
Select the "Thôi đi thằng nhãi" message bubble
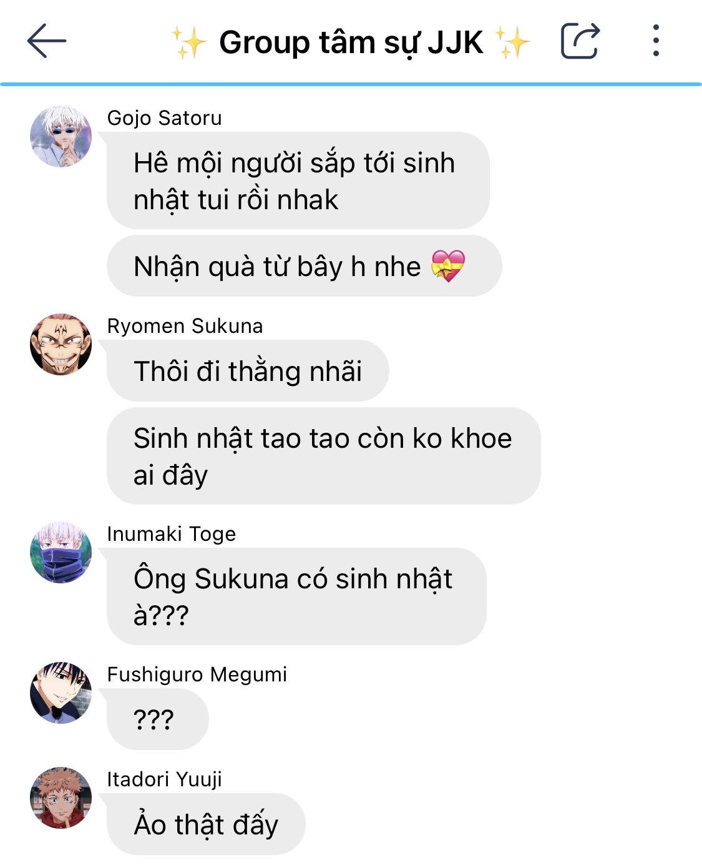pyautogui.click(x=248, y=371)
